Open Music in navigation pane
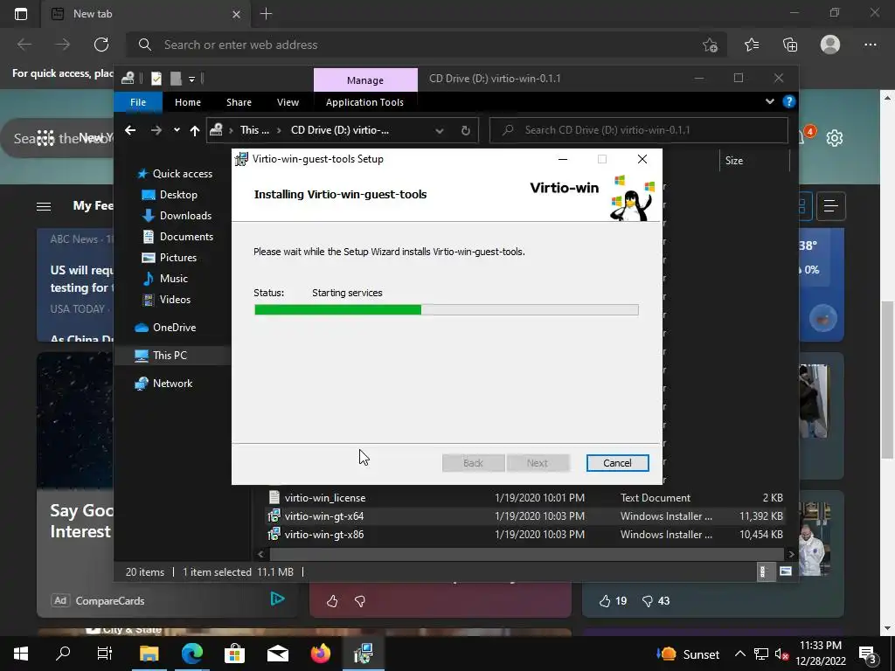This screenshot has height=671, width=895. (174, 279)
